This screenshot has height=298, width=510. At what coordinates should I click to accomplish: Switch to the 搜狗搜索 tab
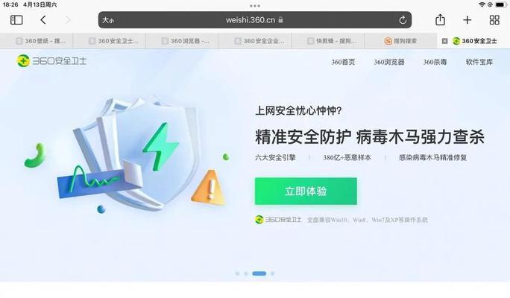pyautogui.click(x=401, y=41)
